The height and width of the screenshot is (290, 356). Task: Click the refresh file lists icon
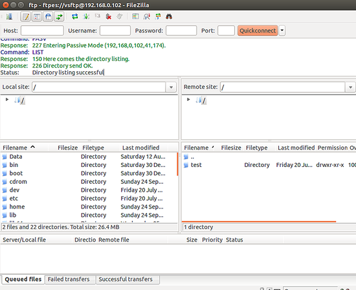(75, 17)
